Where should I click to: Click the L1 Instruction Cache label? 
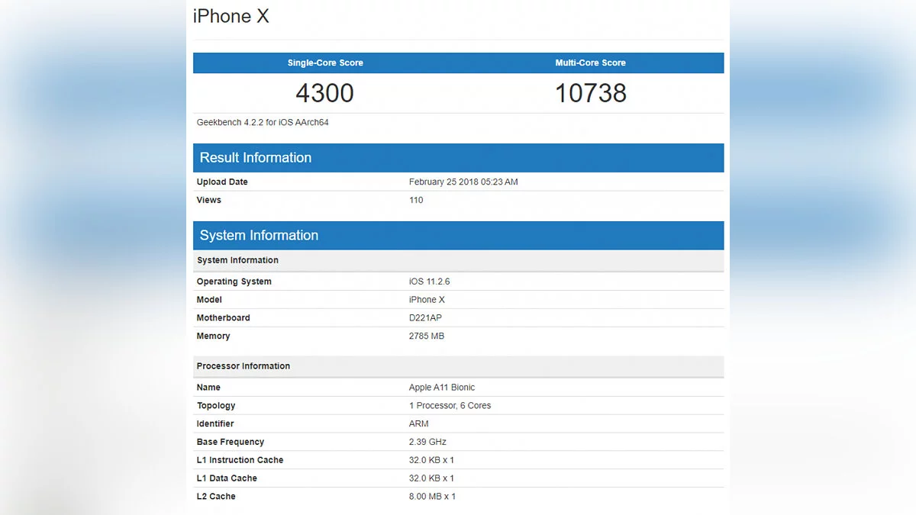point(240,460)
